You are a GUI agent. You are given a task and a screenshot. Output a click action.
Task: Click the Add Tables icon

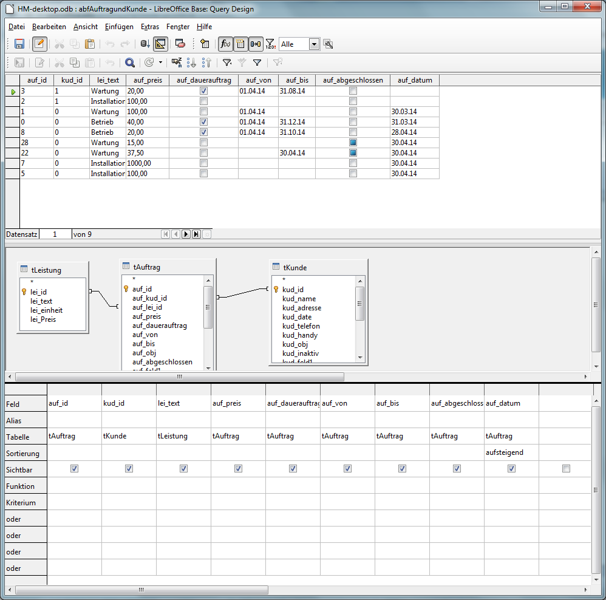[x=205, y=44]
